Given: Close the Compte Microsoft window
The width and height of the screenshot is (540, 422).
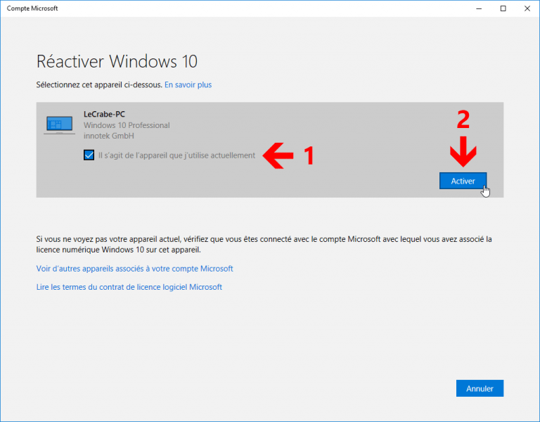Looking at the screenshot, I should tap(528, 8).
